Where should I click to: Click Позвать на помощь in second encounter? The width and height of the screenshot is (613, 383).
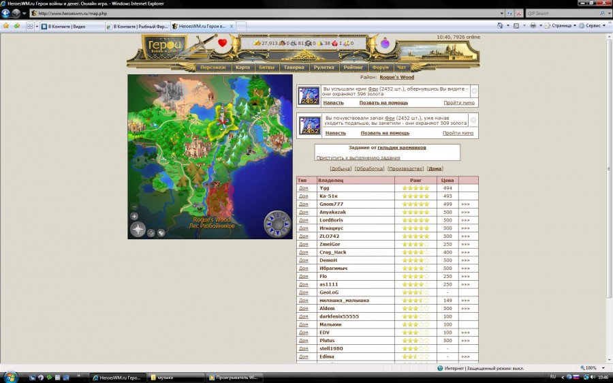click(x=385, y=133)
